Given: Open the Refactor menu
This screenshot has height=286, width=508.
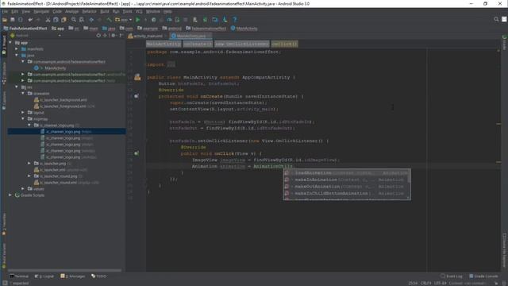Looking at the screenshot, I should tap(89, 11).
